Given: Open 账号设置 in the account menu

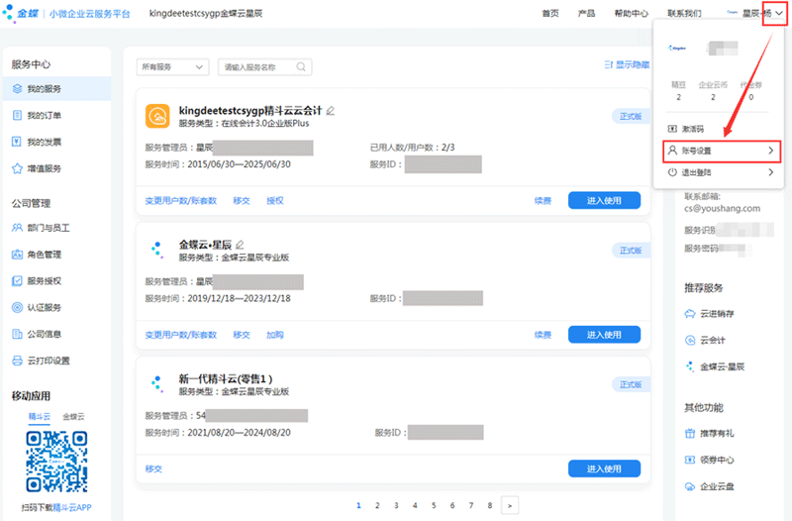Looking at the screenshot, I should 722,151.
